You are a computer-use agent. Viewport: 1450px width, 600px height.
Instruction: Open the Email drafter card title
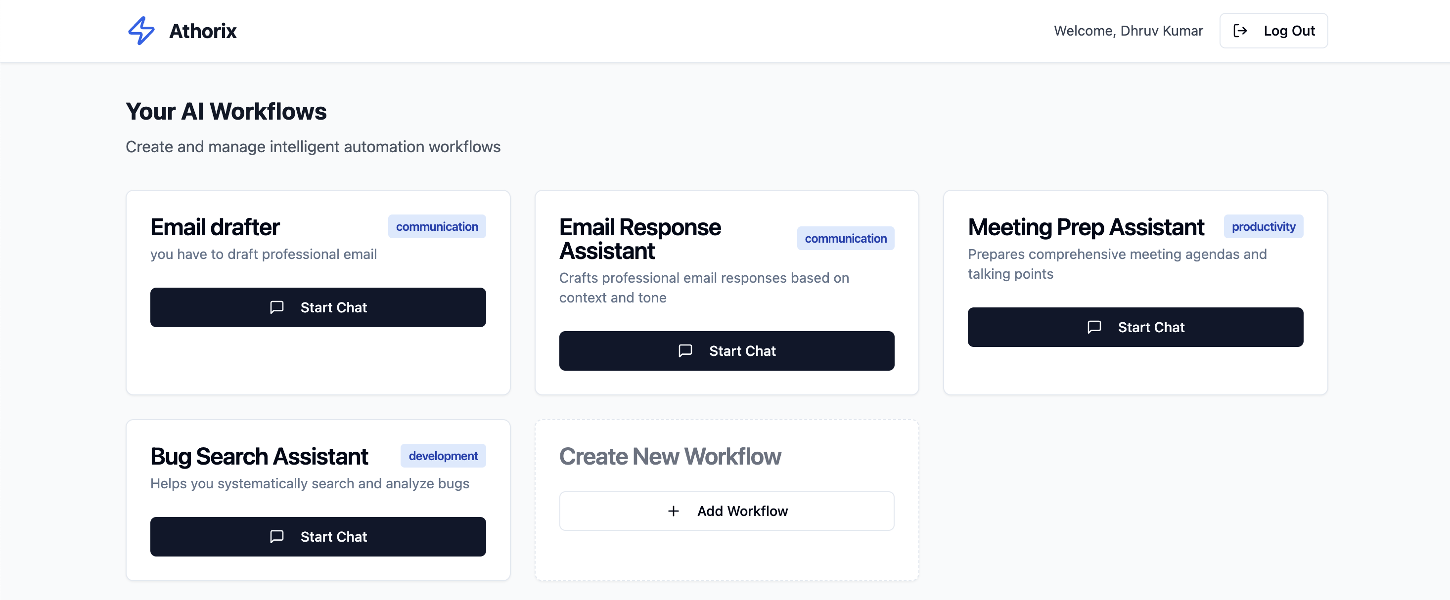(215, 227)
